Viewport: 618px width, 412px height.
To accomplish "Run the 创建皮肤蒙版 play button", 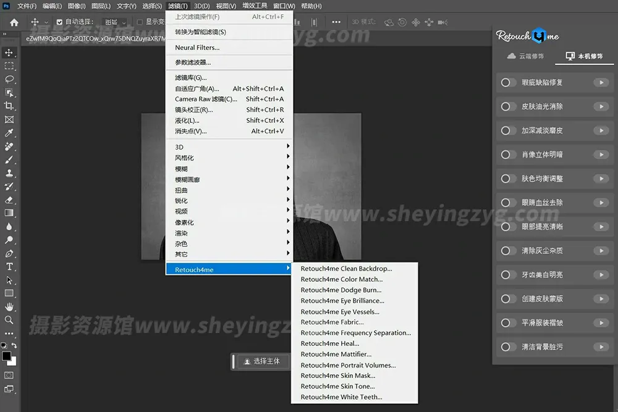I will click(x=601, y=298).
